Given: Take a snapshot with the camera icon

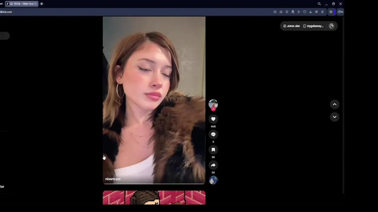Looking at the screenshot, I should [281, 12].
